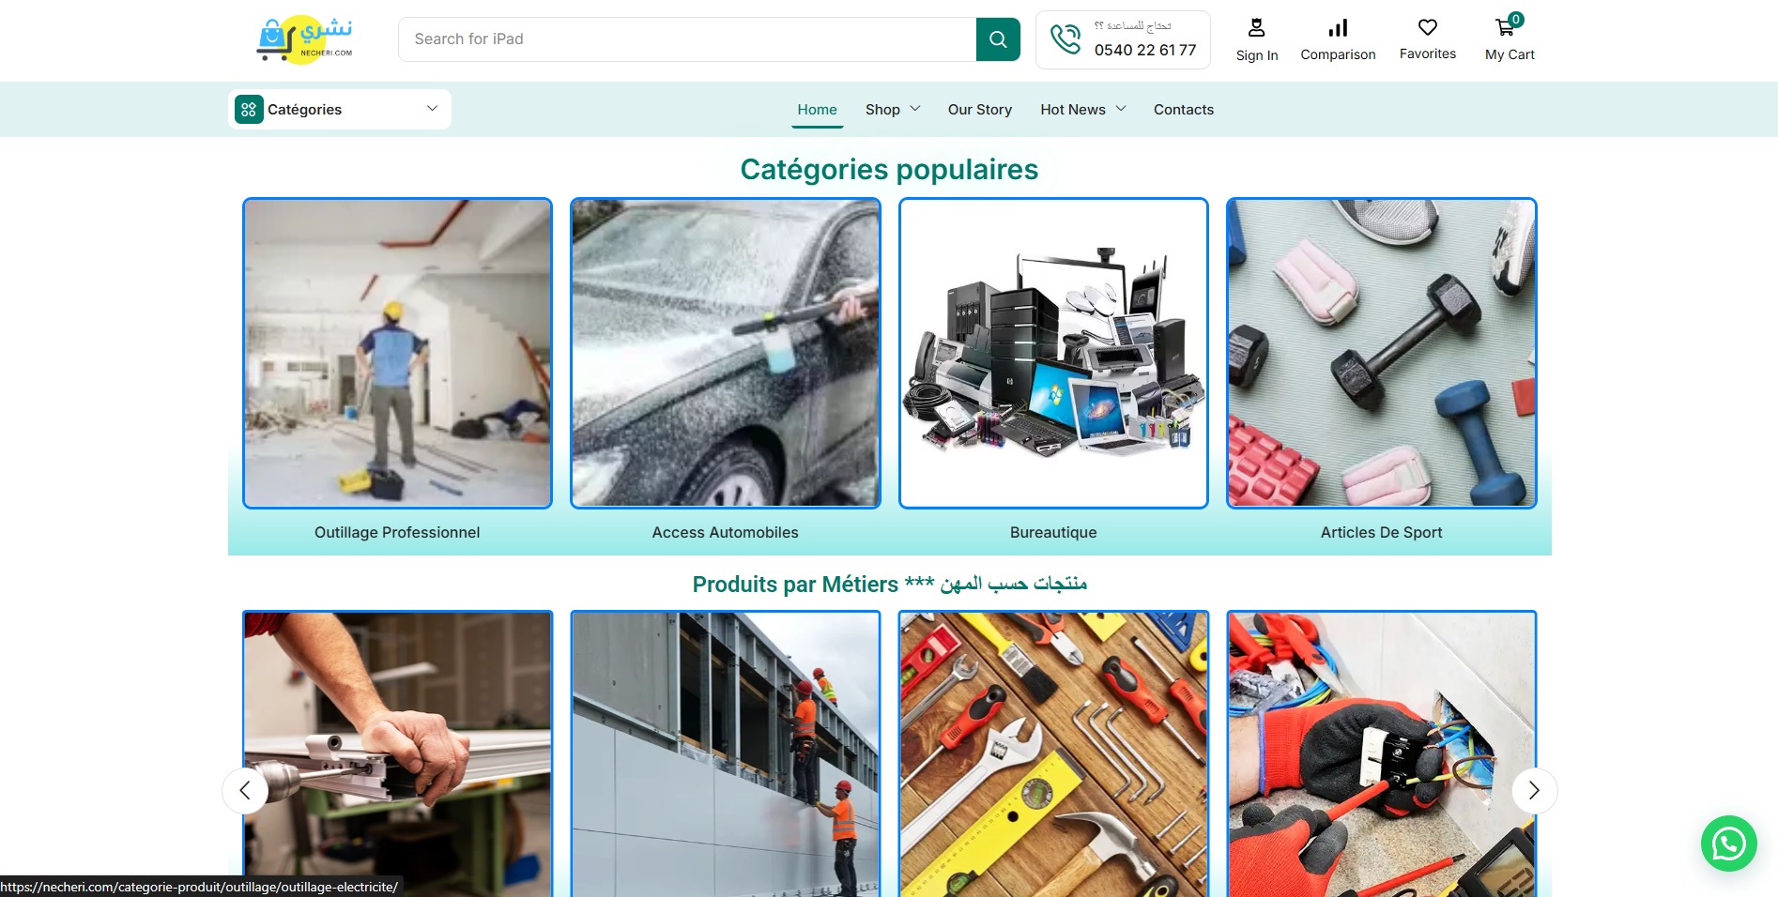The image size is (1778, 897).
Task: Click the Necheri.com logo
Action: (x=304, y=39)
